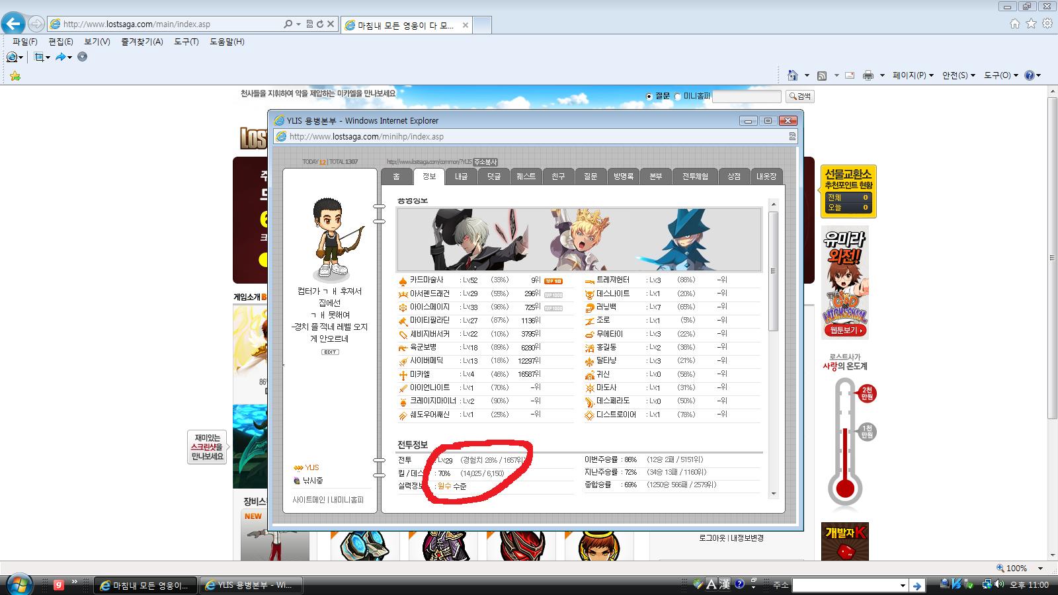Screen dimensions: 1058x595
Task: Open the 안전(S) dropdown
Action: coord(958,75)
